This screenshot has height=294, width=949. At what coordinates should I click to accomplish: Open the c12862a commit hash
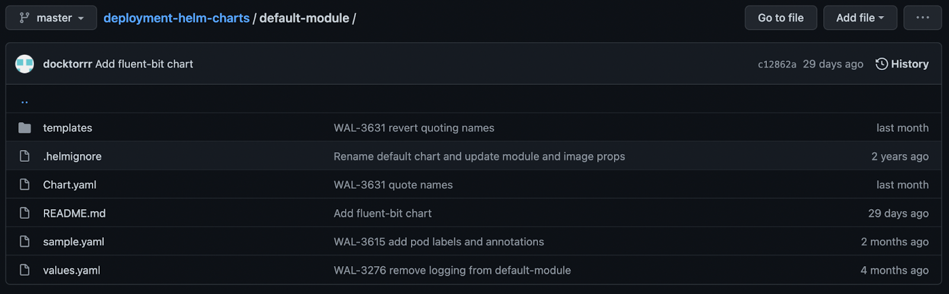pyautogui.click(x=777, y=64)
